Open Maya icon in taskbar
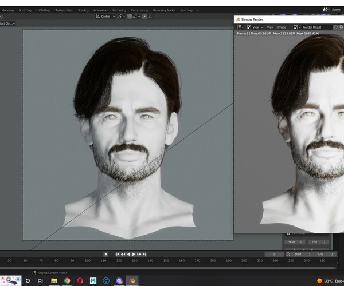 coord(93,280)
